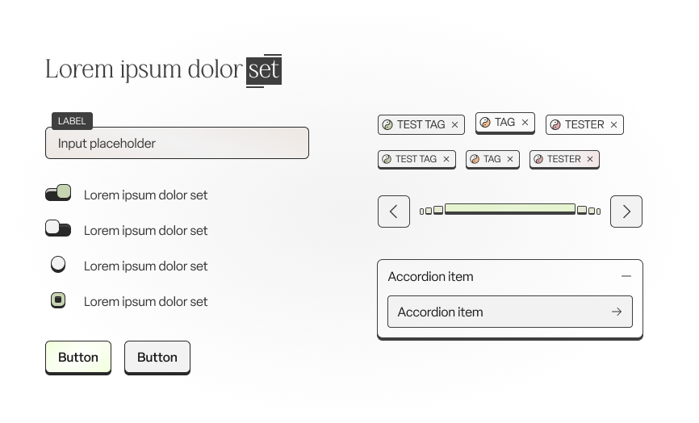699x423 pixels.
Task: Uncheck the green checked checkbox
Action: point(58,300)
